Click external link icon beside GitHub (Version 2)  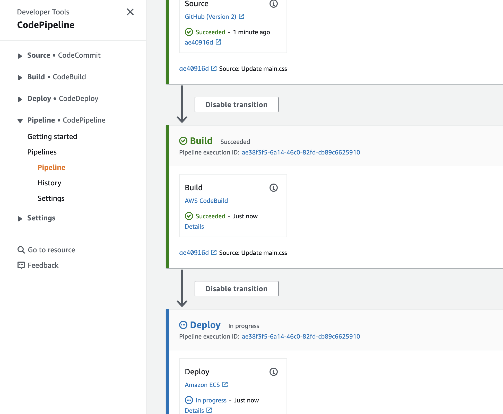pyautogui.click(x=241, y=16)
